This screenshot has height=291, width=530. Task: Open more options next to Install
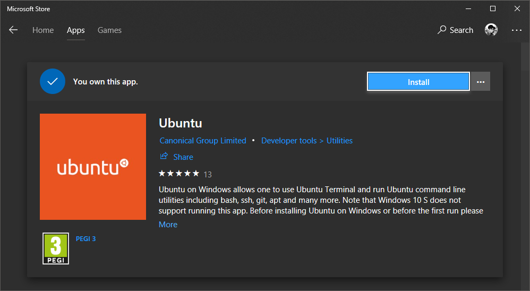tap(481, 82)
